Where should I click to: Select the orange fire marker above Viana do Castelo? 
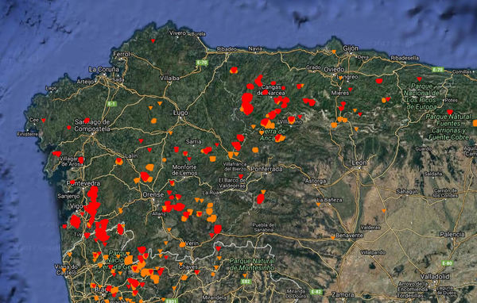[70, 255]
